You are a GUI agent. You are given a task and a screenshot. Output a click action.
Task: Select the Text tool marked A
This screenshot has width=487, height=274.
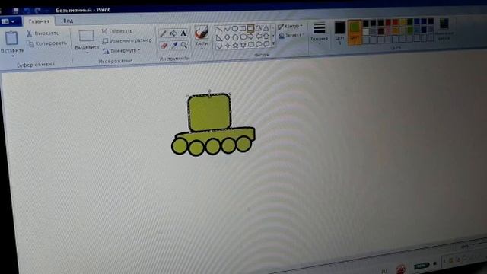(183, 33)
